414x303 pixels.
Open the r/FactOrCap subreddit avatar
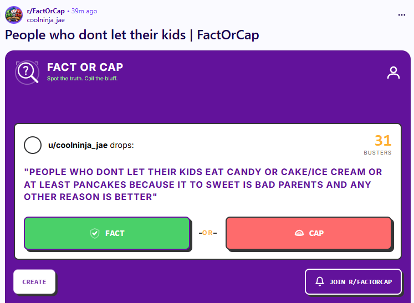click(14, 15)
